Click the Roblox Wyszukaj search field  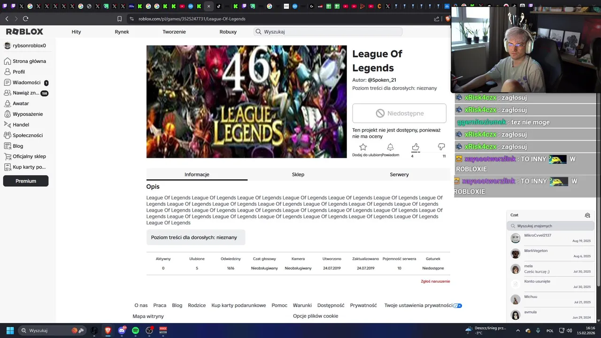pos(328,31)
